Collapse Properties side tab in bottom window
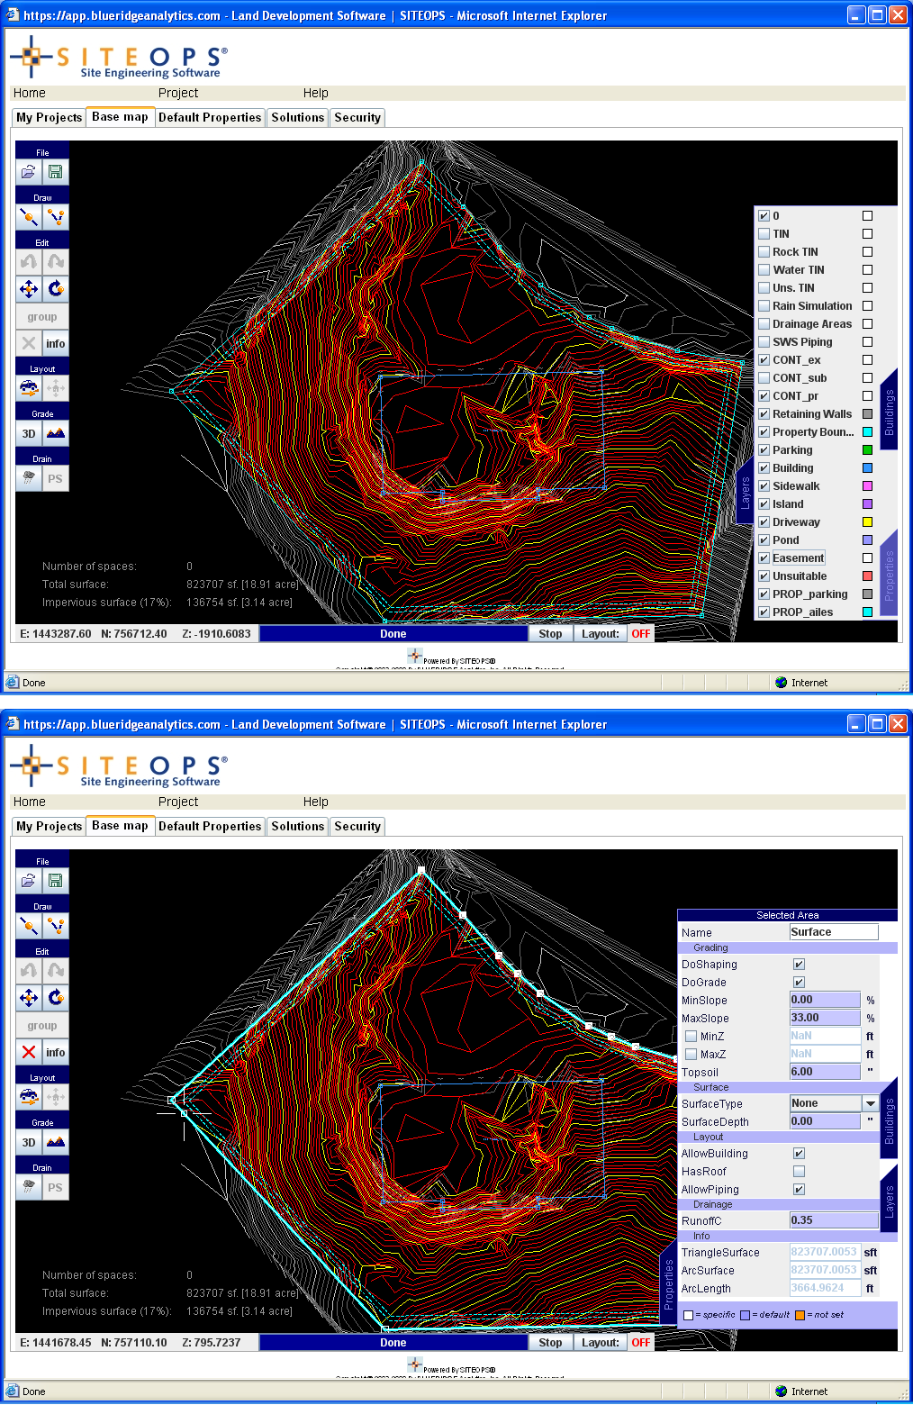This screenshot has width=913, height=1405. click(x=668, y=1284)
